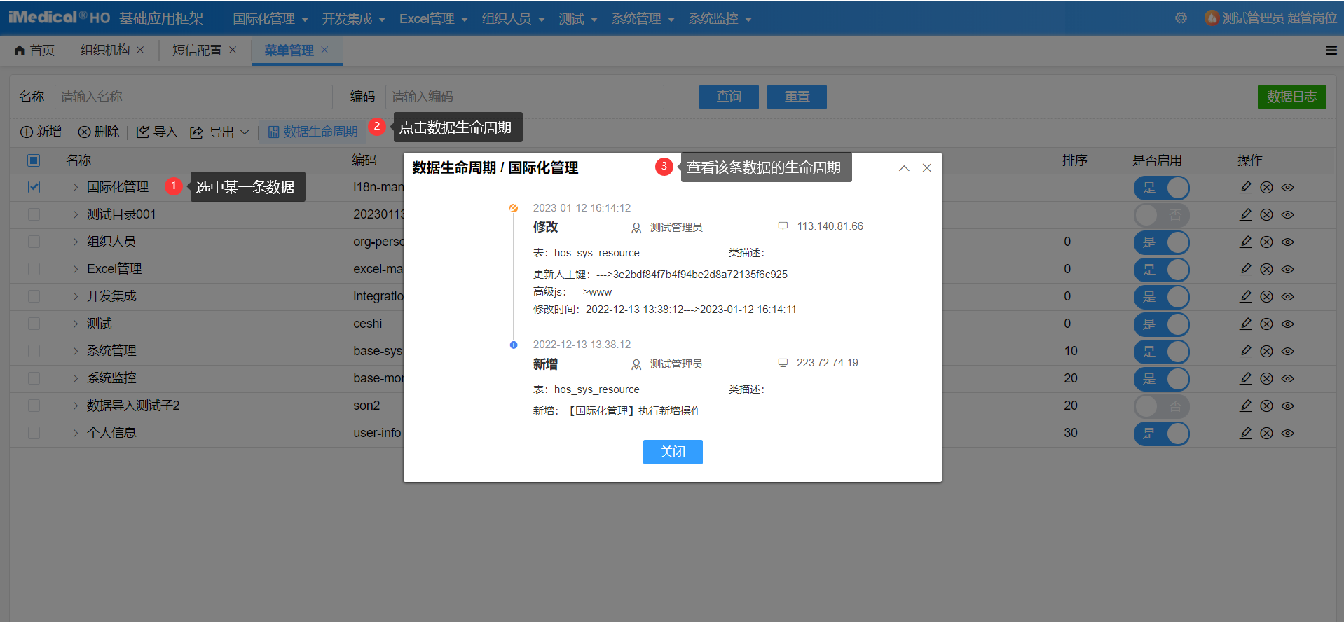Open the 系统管理 top menu

pyautogui.click(x=643, y=19)
